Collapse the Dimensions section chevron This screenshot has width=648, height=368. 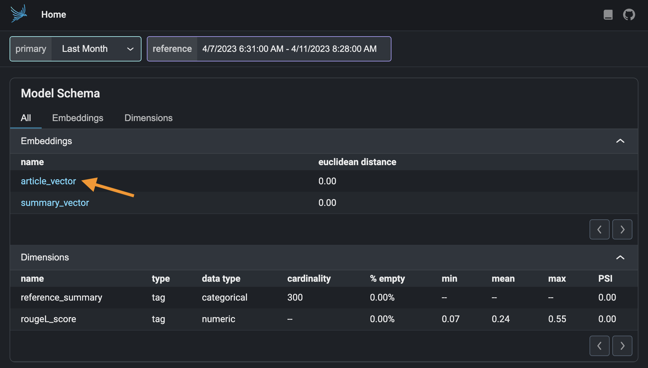click(x=620, y=257)
